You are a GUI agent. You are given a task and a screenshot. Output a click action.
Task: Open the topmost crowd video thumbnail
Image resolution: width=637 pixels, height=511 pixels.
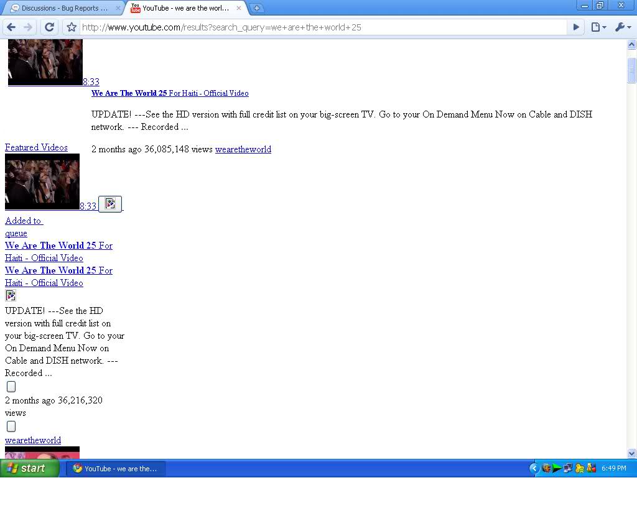pyautogui.click(x=45, y=62)
